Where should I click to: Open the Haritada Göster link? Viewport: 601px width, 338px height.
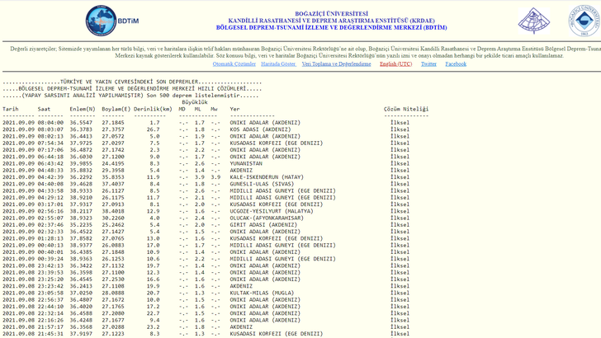[278, 63]
